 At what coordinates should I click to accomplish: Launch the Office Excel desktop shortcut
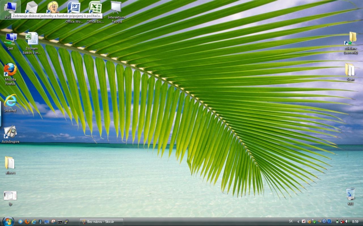[x=95, y=8]
